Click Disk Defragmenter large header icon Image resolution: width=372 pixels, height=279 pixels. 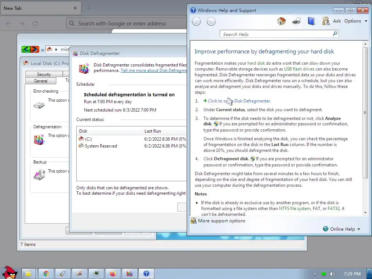(x=84, y=68)
